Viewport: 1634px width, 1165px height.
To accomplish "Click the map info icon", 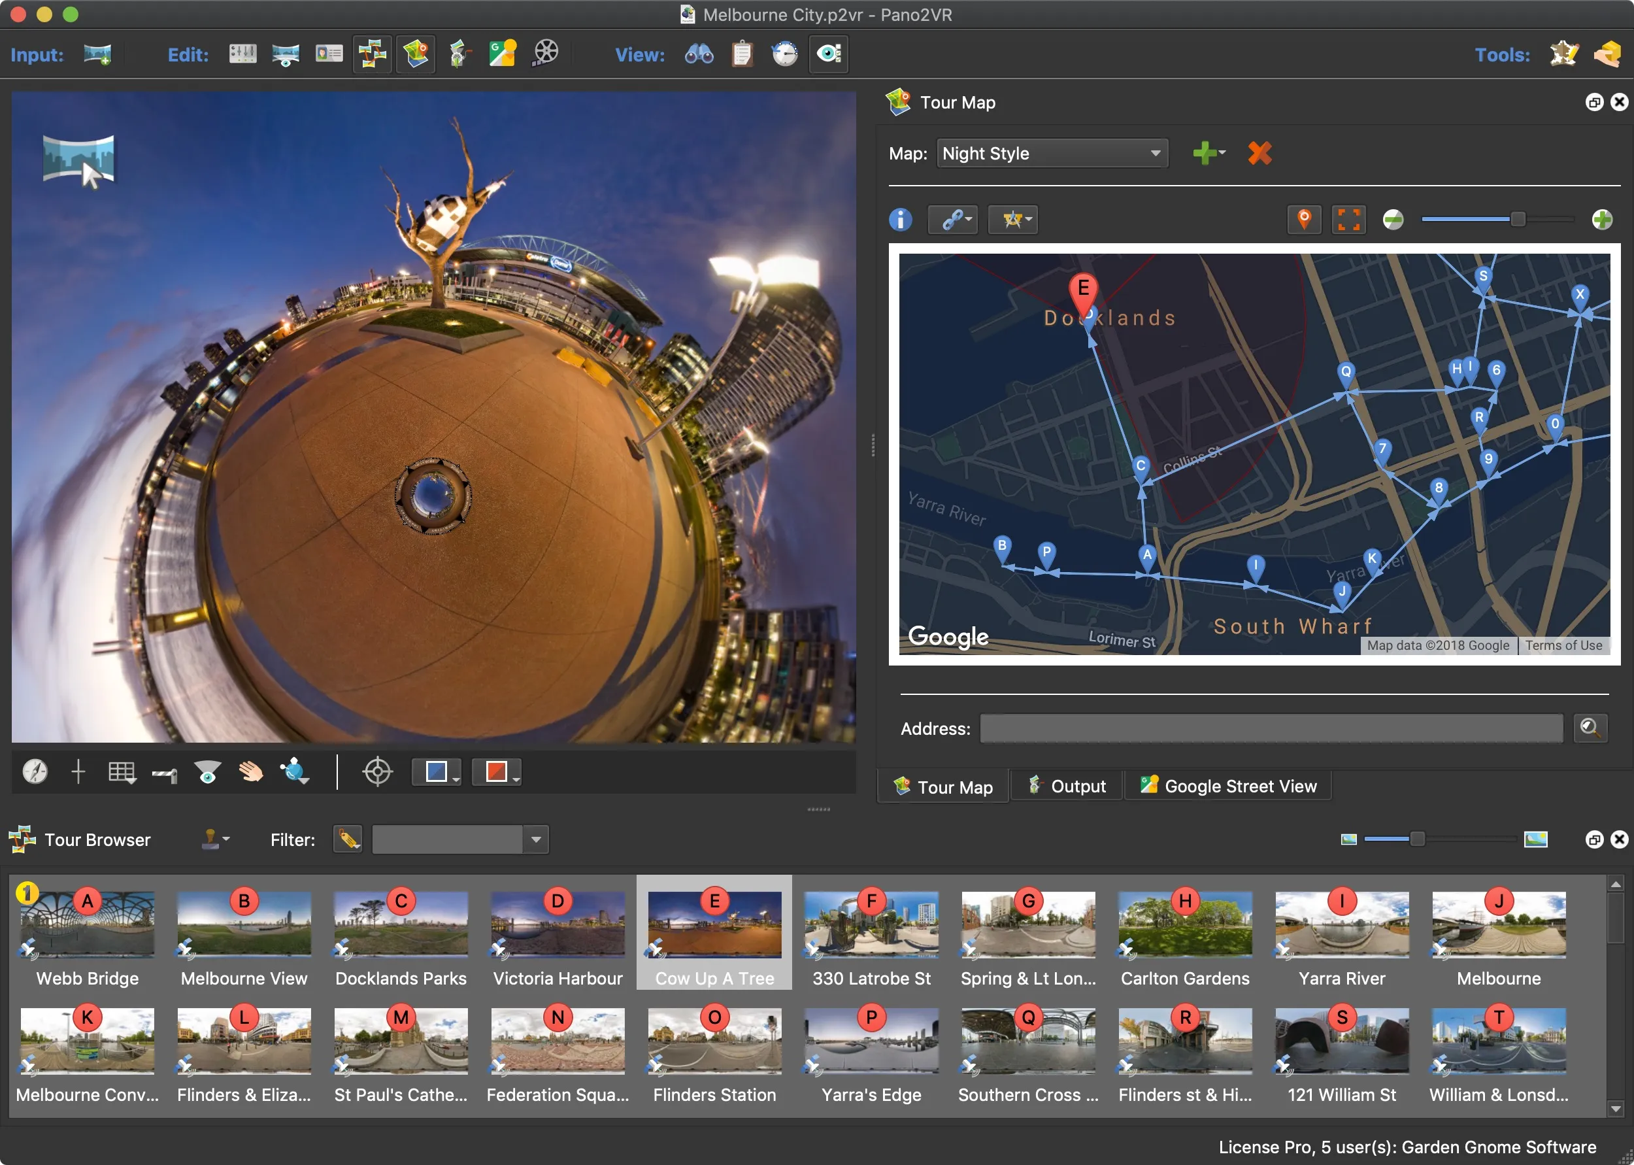I will tap(900, 220).
